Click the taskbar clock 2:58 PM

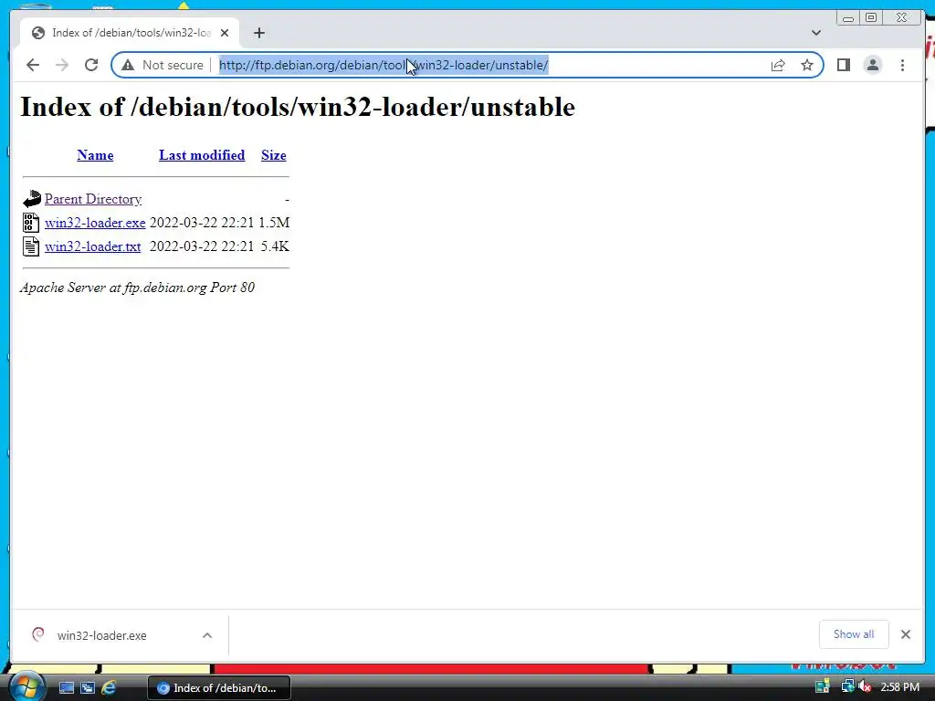click(899, 687)
